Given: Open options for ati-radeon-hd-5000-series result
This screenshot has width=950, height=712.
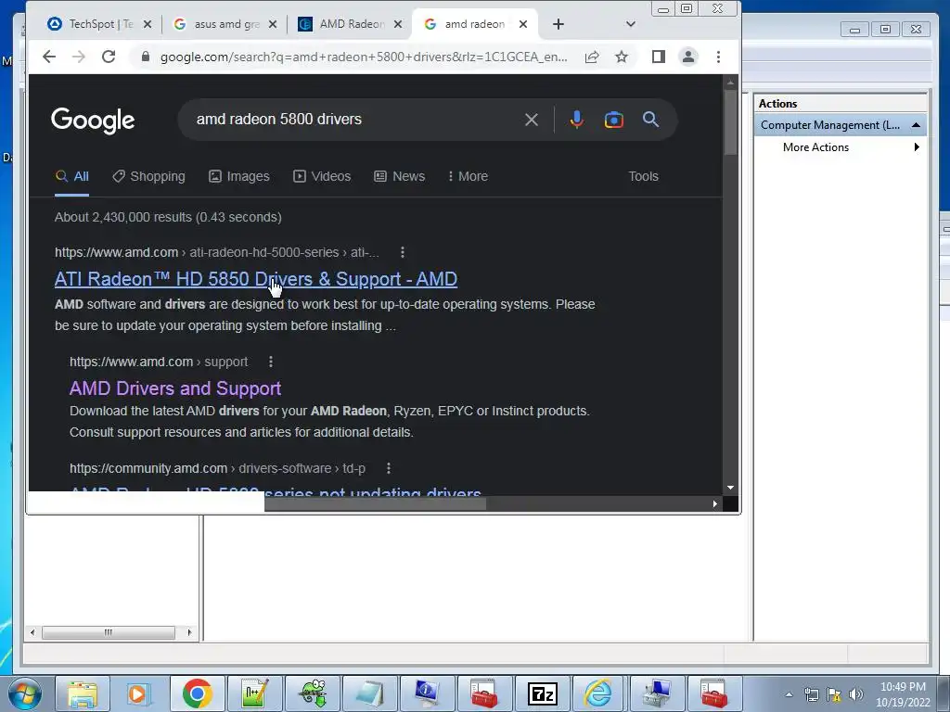Looking at the screenshot, I should pyautogui.click(x=403, y=252).
